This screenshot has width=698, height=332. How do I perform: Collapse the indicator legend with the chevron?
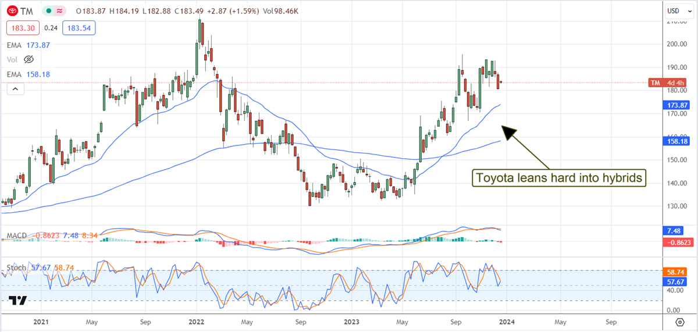15,89
